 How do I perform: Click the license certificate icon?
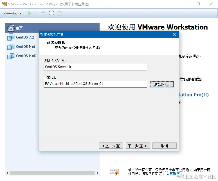point(114,172)
